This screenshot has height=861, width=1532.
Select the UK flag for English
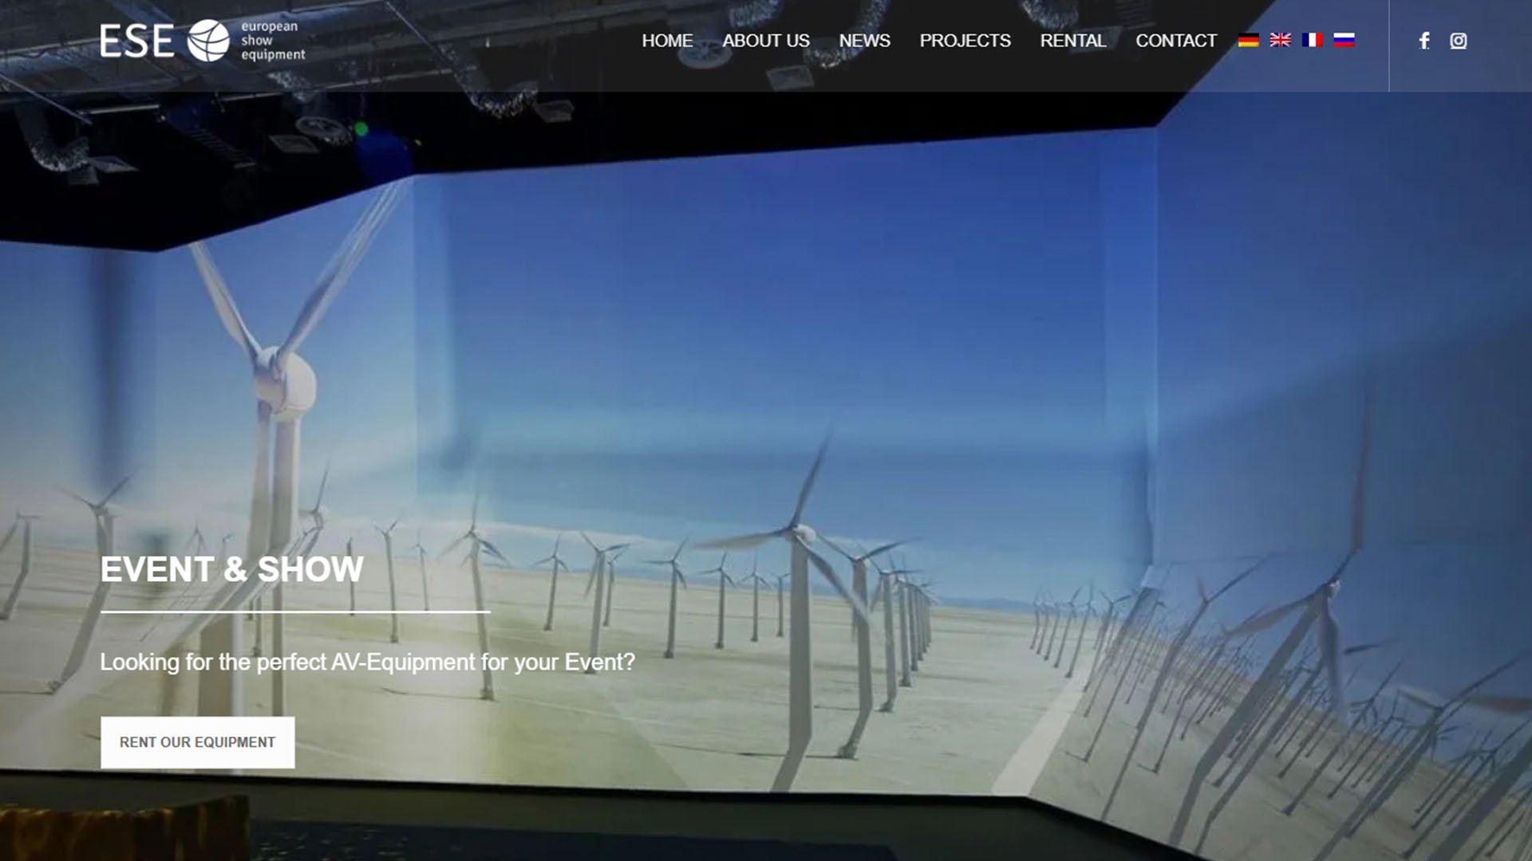point(1281,41)
